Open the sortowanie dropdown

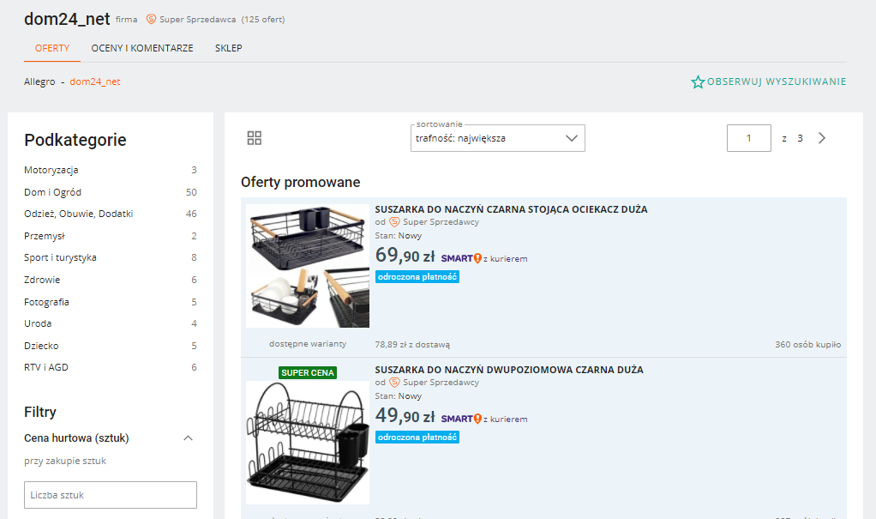(x=571, y=138)
